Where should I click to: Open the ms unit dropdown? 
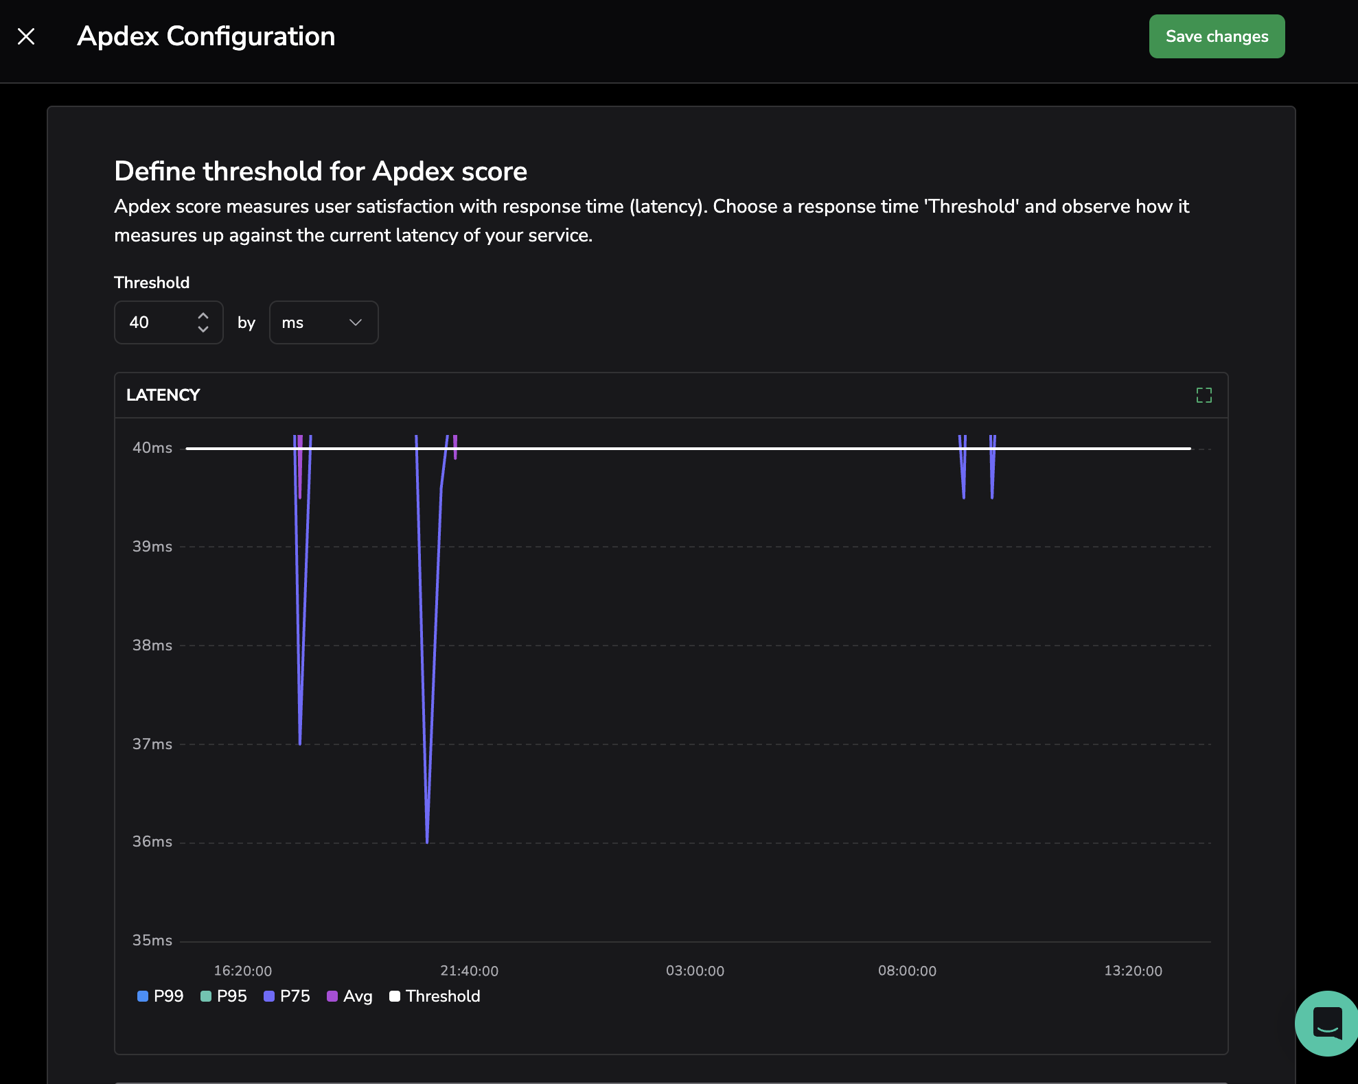click(323, 322)
